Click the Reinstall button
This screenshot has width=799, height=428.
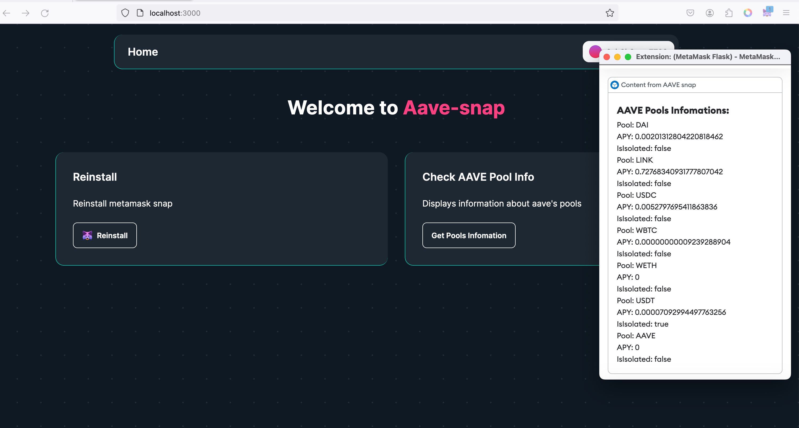105,235
